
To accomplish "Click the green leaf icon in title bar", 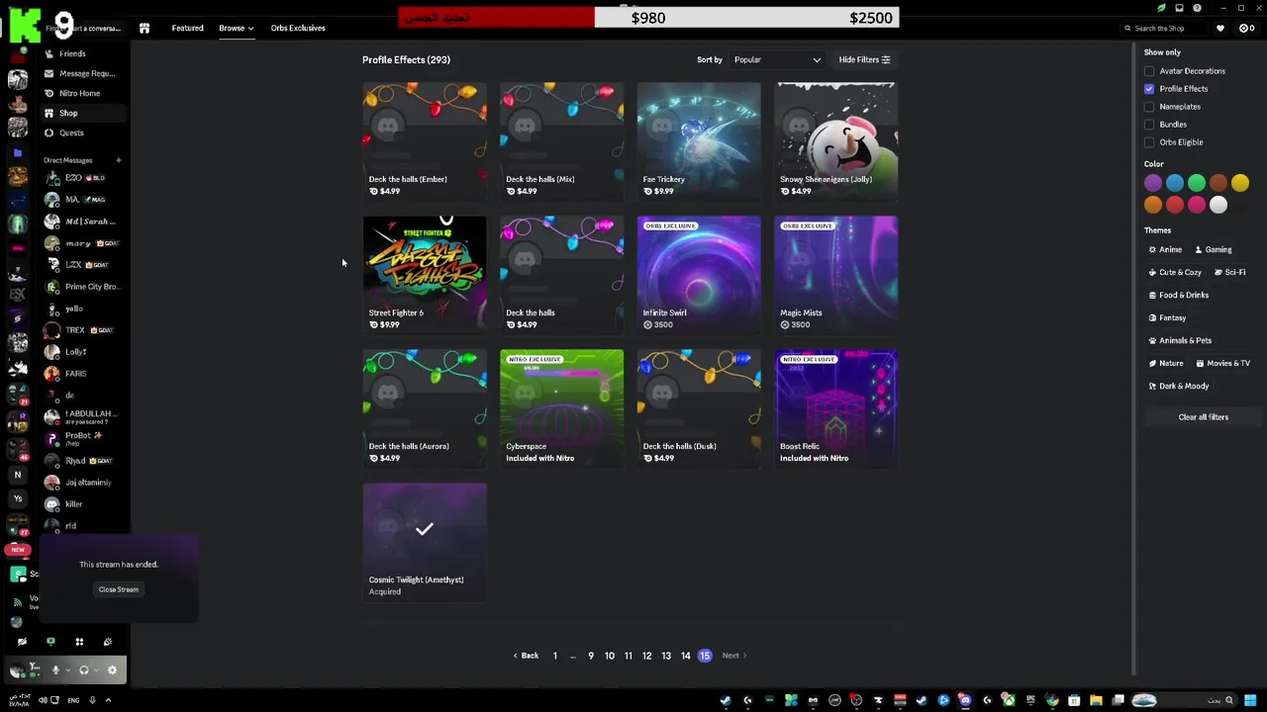I will coord(1161,8).
